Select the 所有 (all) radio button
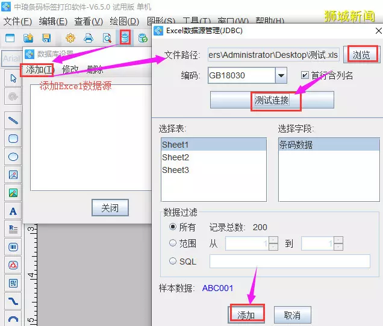Image resolution: width=383 pixels, height=326 pixels. (x=173, y=227)
